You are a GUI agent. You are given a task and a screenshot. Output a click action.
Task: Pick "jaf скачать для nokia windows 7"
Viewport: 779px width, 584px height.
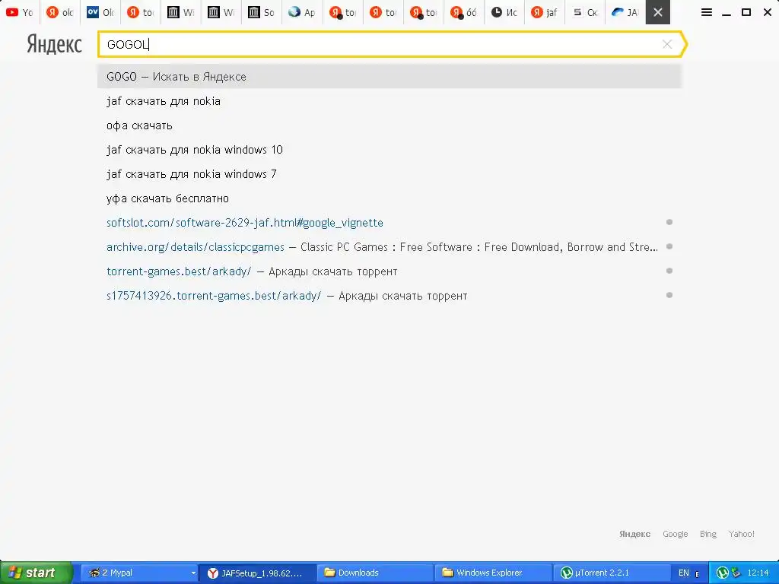pyautogui.click(x=389, y=174)
